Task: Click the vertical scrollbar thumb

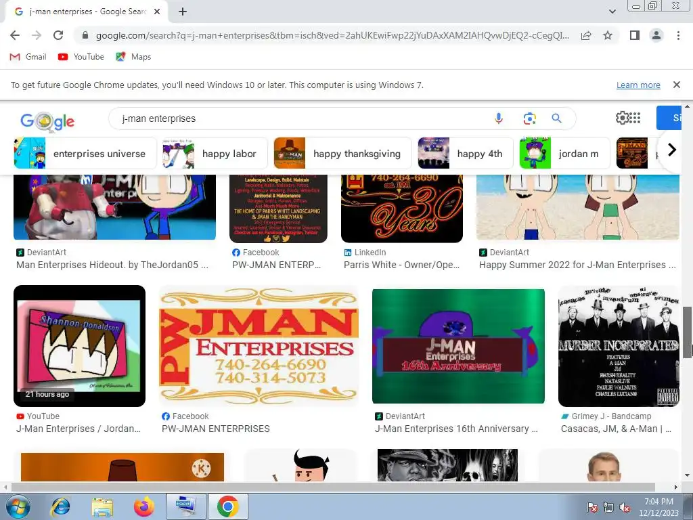Action: click(688, 332)
